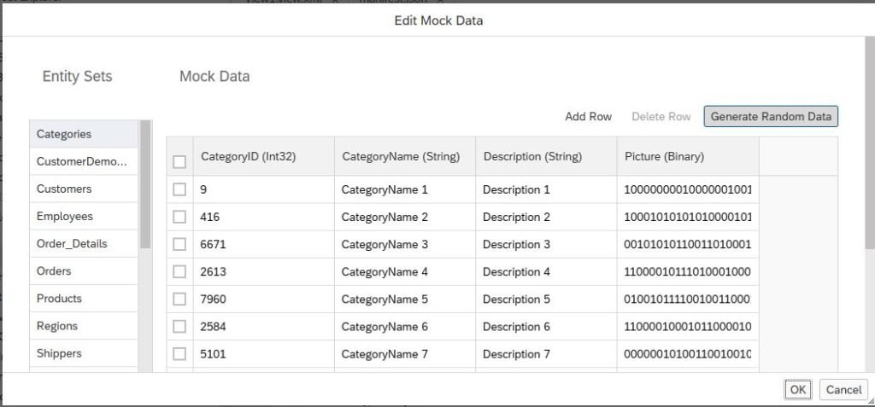875x407 pixels.
Task: Check the row with CategoryID 5101
Action: (x=179, y=353)
